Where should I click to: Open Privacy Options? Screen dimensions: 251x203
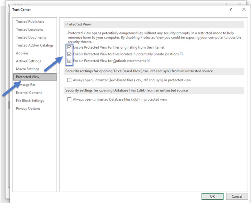coord(28,108)
